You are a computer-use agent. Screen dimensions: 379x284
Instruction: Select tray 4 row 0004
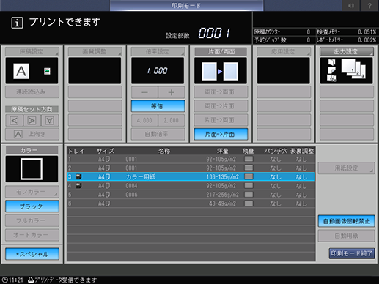[191, 186]
